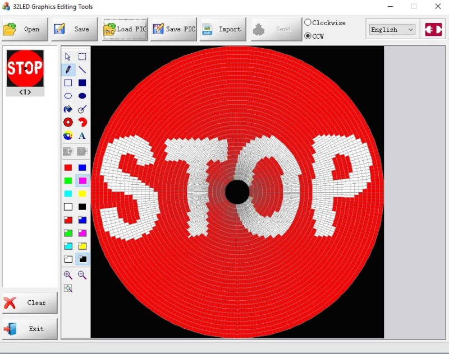Choose the cyan color swatch

pos(68,194)
